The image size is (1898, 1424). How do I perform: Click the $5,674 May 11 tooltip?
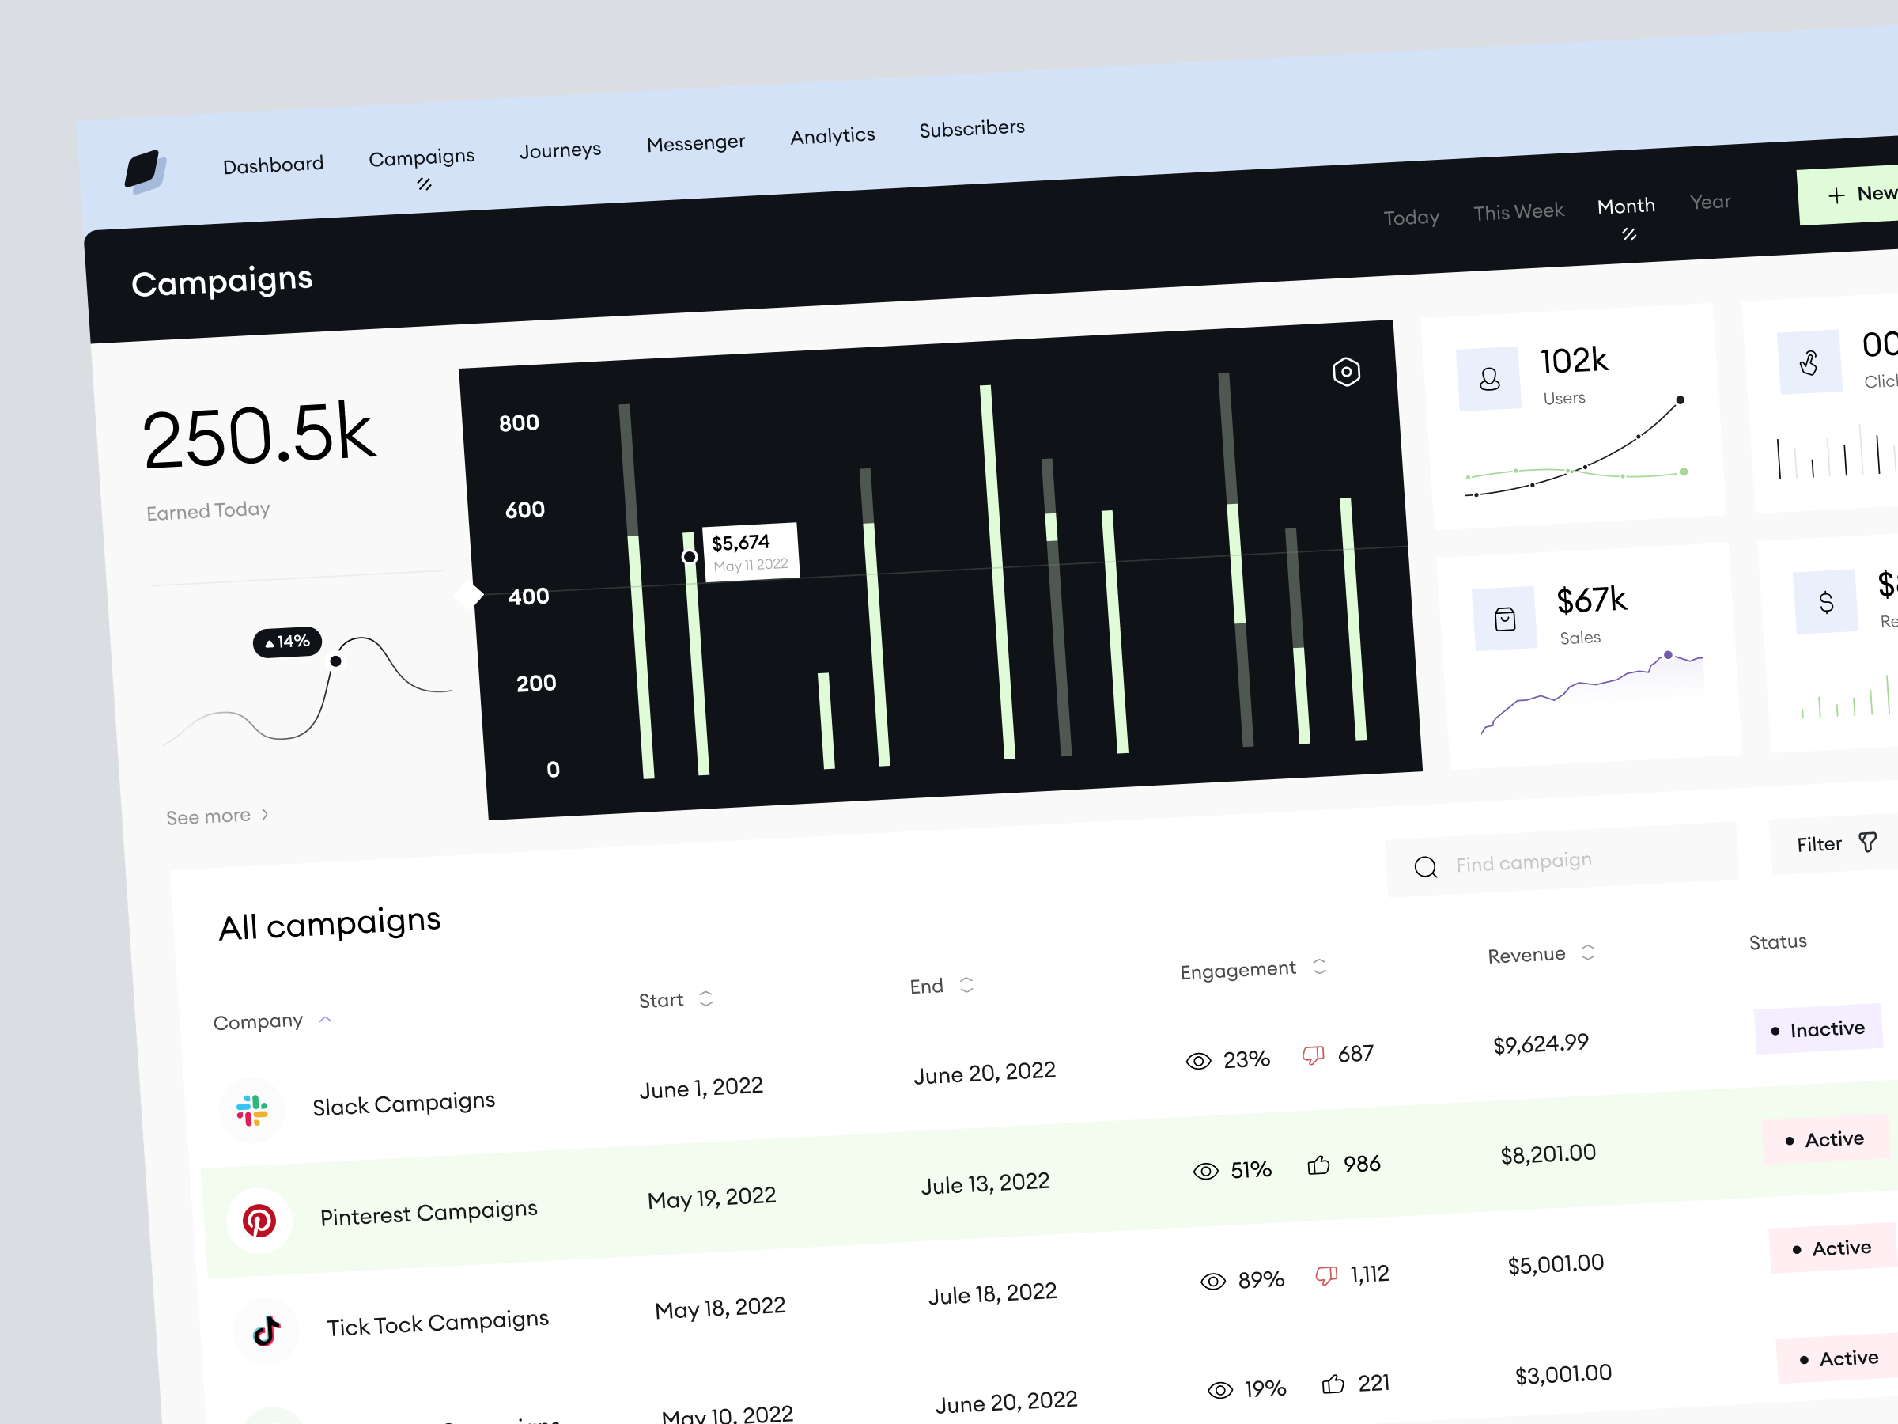(751, 552)
